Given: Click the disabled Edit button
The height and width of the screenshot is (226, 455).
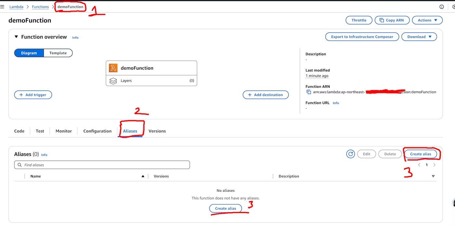Looking at the screenshot, I should 367,154.
